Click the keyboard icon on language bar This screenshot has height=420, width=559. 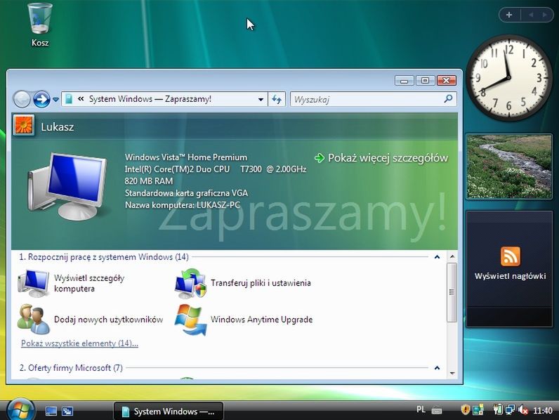437,411
